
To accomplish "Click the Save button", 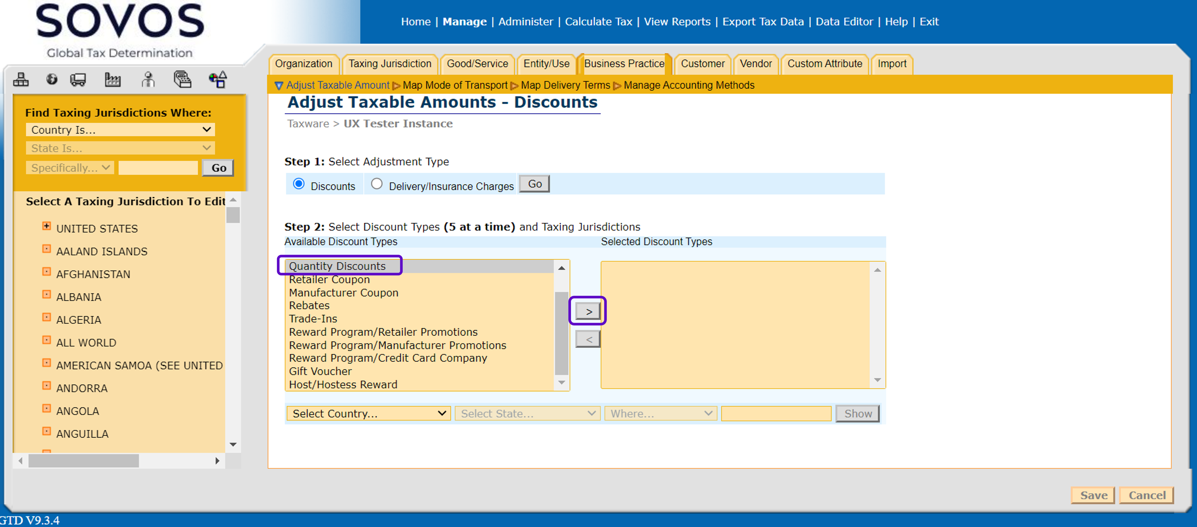I will [1093, 495].
